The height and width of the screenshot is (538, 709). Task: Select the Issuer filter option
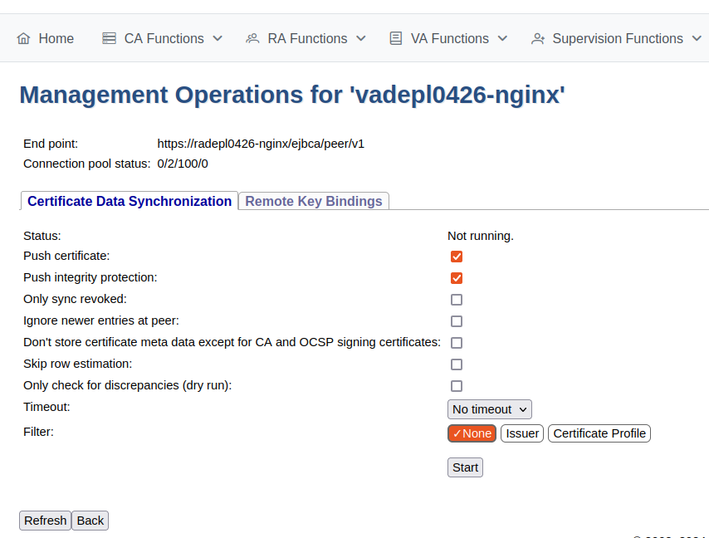click(x=521, y=433)
